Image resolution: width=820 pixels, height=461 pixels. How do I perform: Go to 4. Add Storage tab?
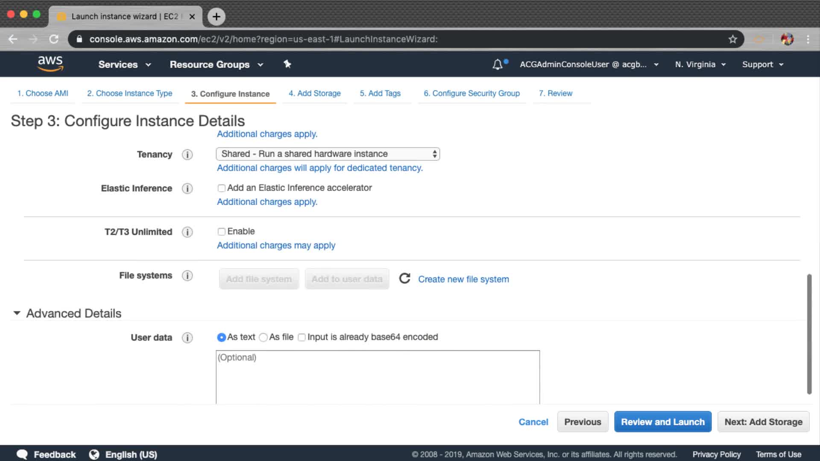[314, 93]
